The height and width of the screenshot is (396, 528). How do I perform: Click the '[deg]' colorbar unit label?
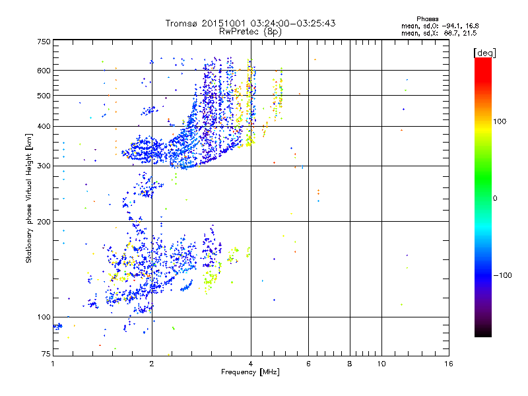[x=484, y=53]
